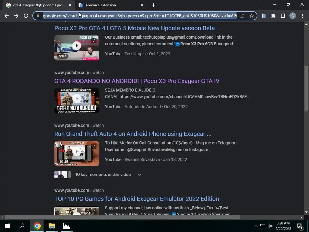Open the taskbar clock 3:20 AM

pos(283,226)
